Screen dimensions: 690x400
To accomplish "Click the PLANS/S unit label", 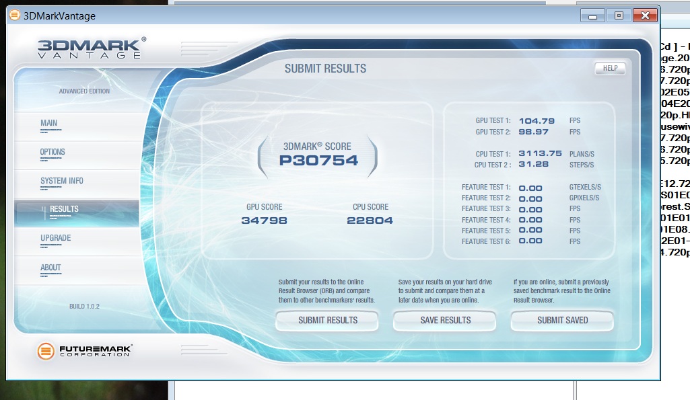I will 582,155.
